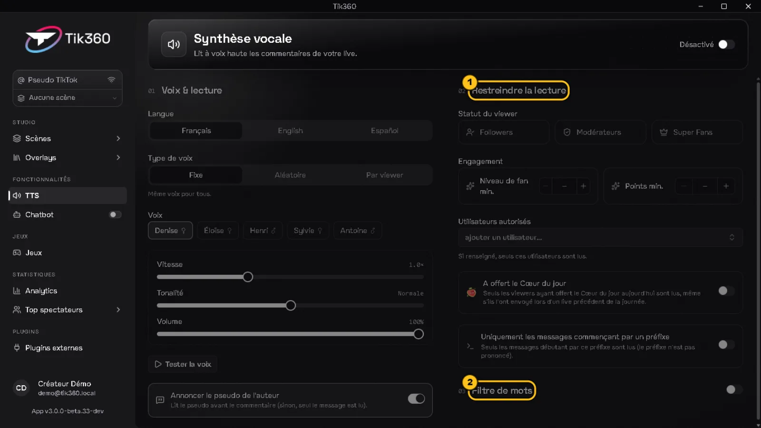
Task: Click the Tik360 logo
Action: pos(68,39)
